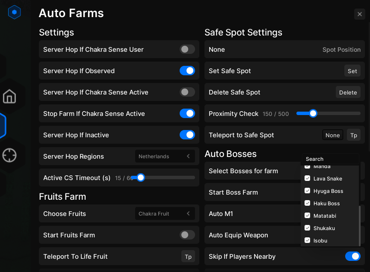Click the '150 / 500' proximity value

[x=275, y=114]
